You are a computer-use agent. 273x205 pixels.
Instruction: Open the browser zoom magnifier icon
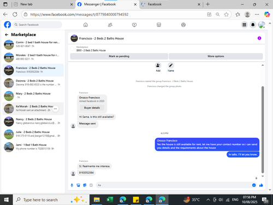pyautogui.click(x=218, y=14)
